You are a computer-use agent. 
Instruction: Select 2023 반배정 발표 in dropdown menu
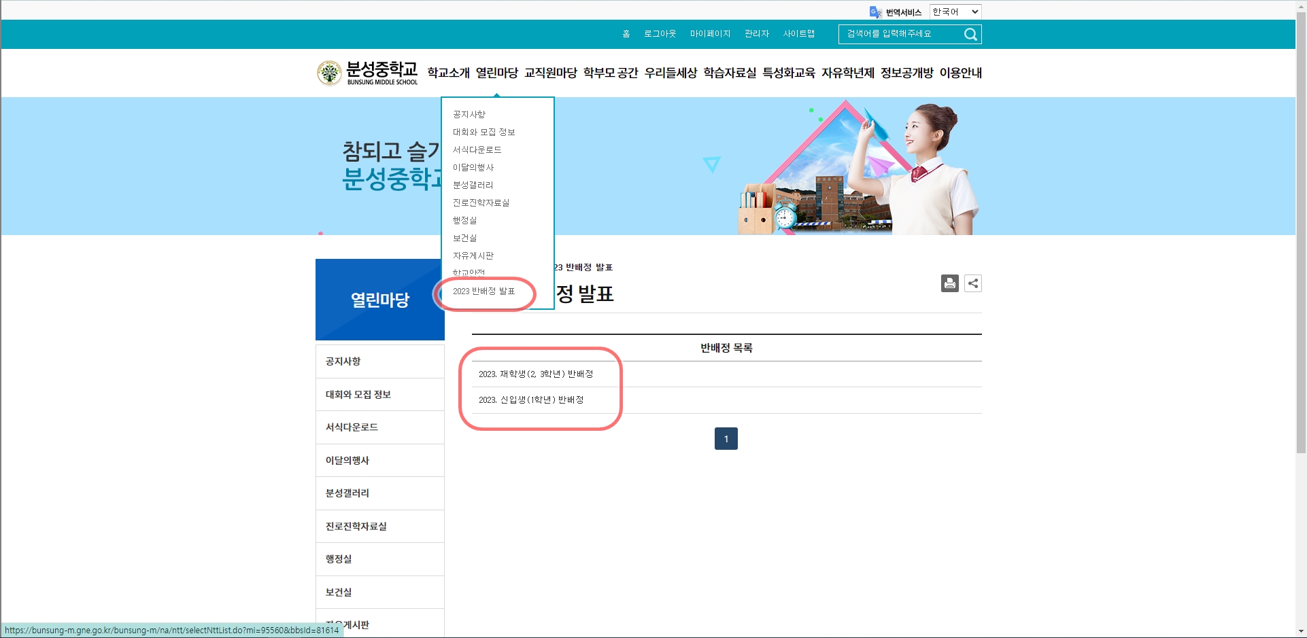pos(483,291)
